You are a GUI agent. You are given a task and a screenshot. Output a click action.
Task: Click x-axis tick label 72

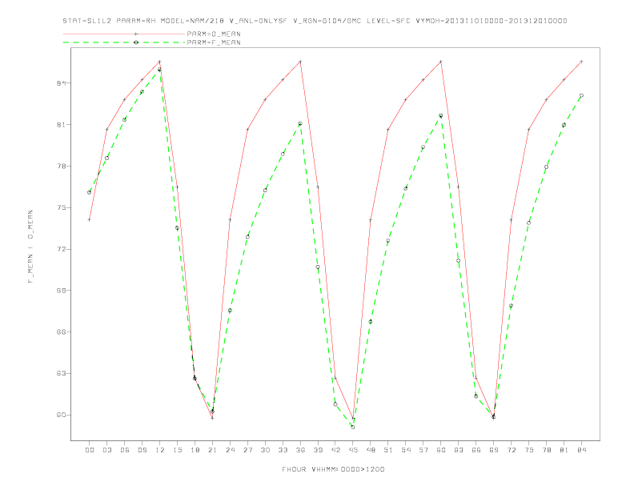(x=512, y=450)
